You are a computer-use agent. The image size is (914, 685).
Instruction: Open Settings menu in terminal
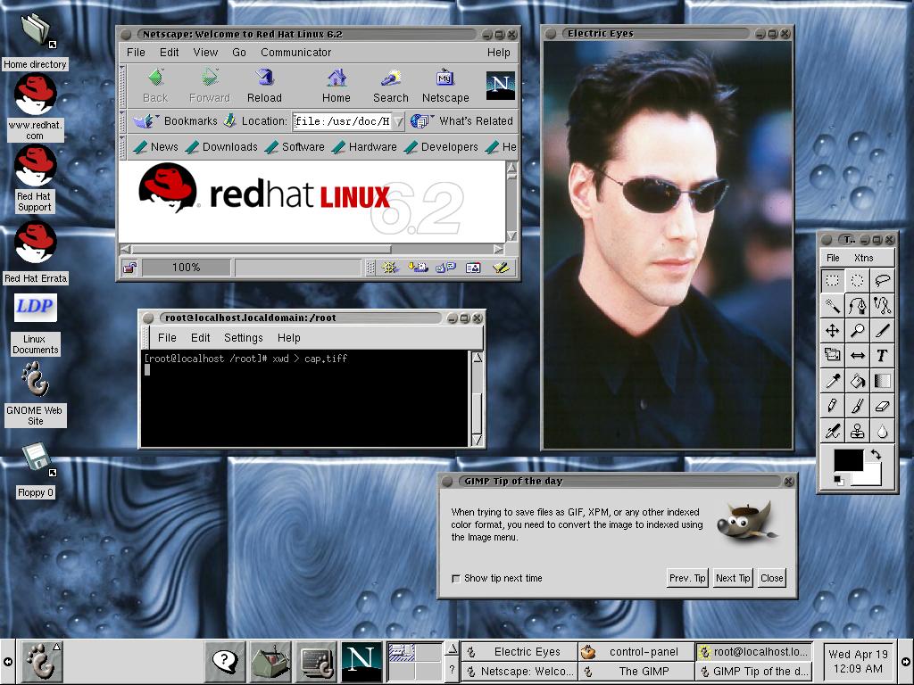pos(243,338)
